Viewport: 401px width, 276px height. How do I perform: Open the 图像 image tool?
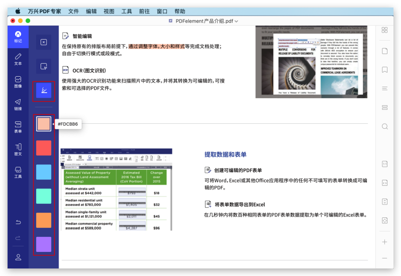tap(18, 82)
